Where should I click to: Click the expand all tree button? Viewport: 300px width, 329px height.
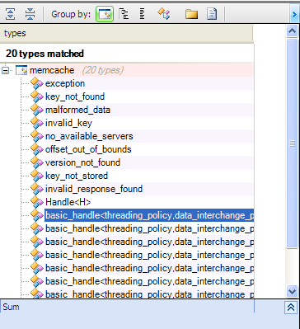(11, 14)
